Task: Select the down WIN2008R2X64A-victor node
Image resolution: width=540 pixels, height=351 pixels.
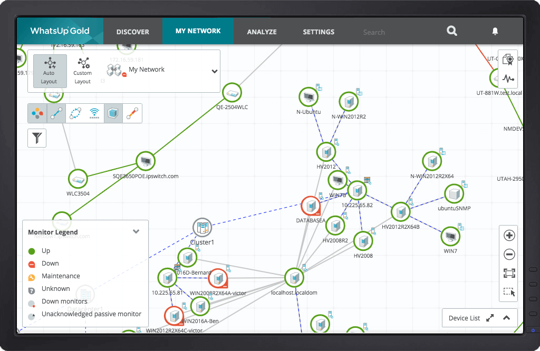Action: click(218, 278)
